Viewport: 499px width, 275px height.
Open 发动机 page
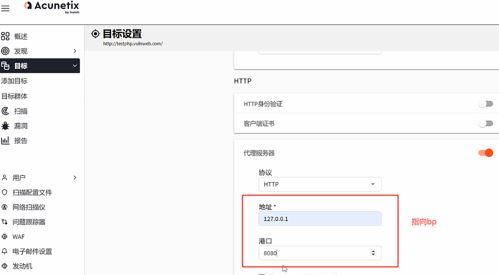pos(22,266)
